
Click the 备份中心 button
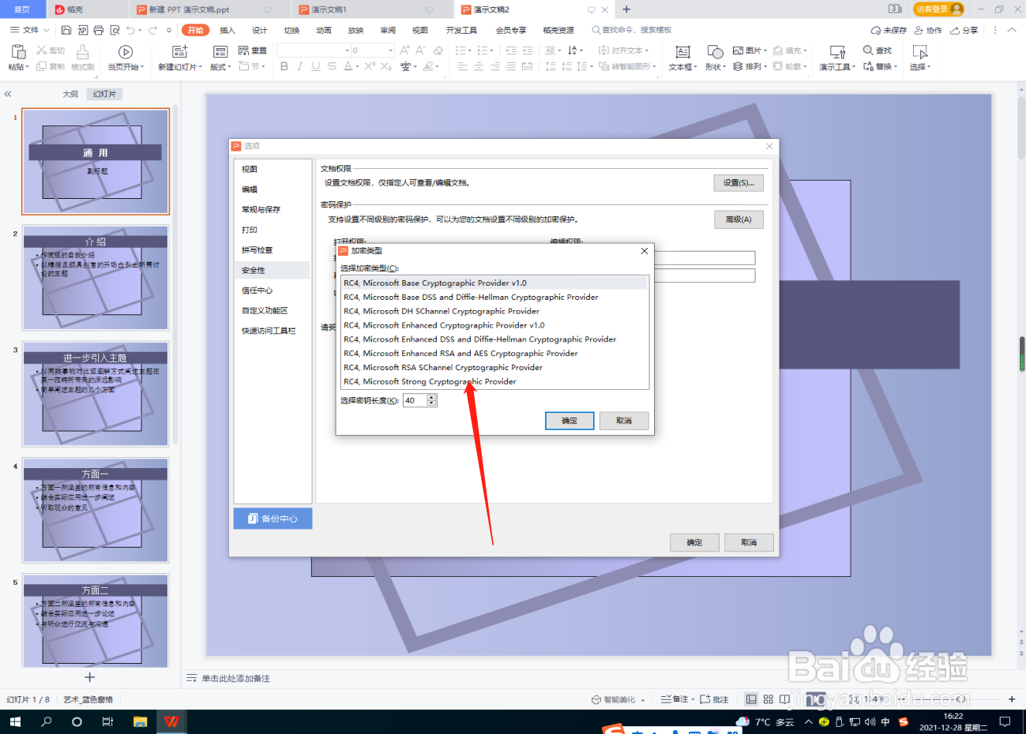[x=272, y=519]
